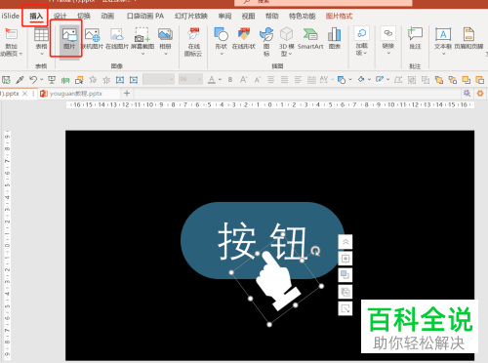Click the 在线图片 cloud picture icon
The image size is (488, 363).
pyautogui.click(x=117, y=34)
